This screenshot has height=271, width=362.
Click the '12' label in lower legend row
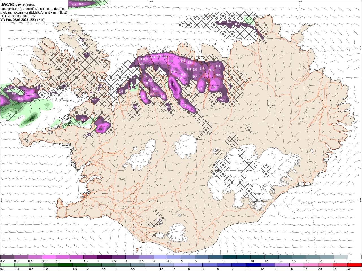coord(263,269)
